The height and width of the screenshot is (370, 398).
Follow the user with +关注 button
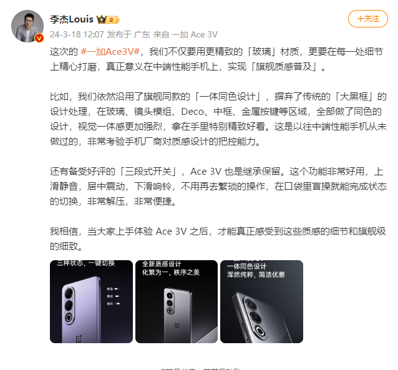pos(368,19)
